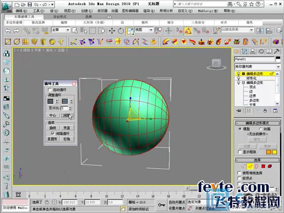Image resolution: width=284 pixels, height=213 pixels.
Task: Enable the 自动循环 checkbox
Action: (x=50, y=90)
